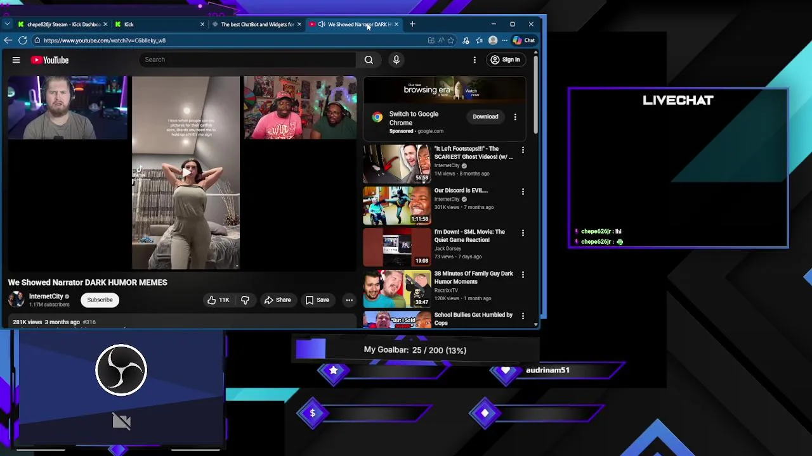This screenshot has width=812, height=456.
Task: Click the browsing era banner ad
Action: pos(445,91)
